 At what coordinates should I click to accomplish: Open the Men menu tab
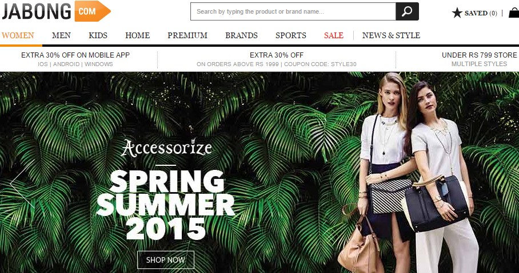coord(61,35)
